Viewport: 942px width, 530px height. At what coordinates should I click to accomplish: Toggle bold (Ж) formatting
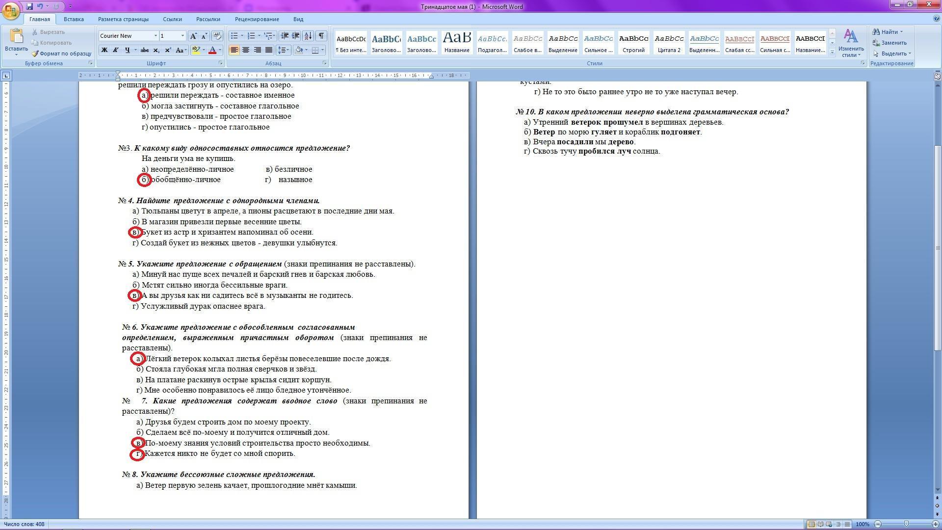(104, 50)
